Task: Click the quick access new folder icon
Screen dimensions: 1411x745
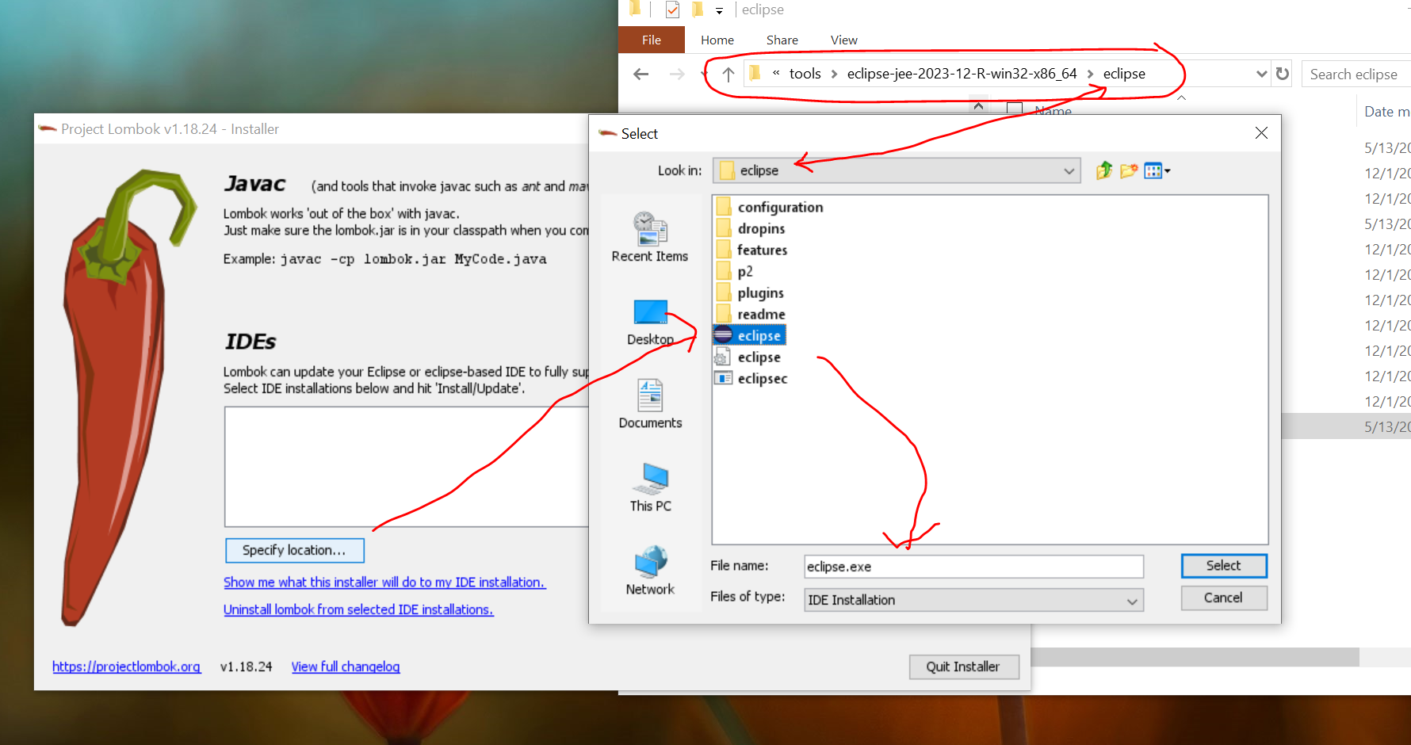Action: [698, 10]
